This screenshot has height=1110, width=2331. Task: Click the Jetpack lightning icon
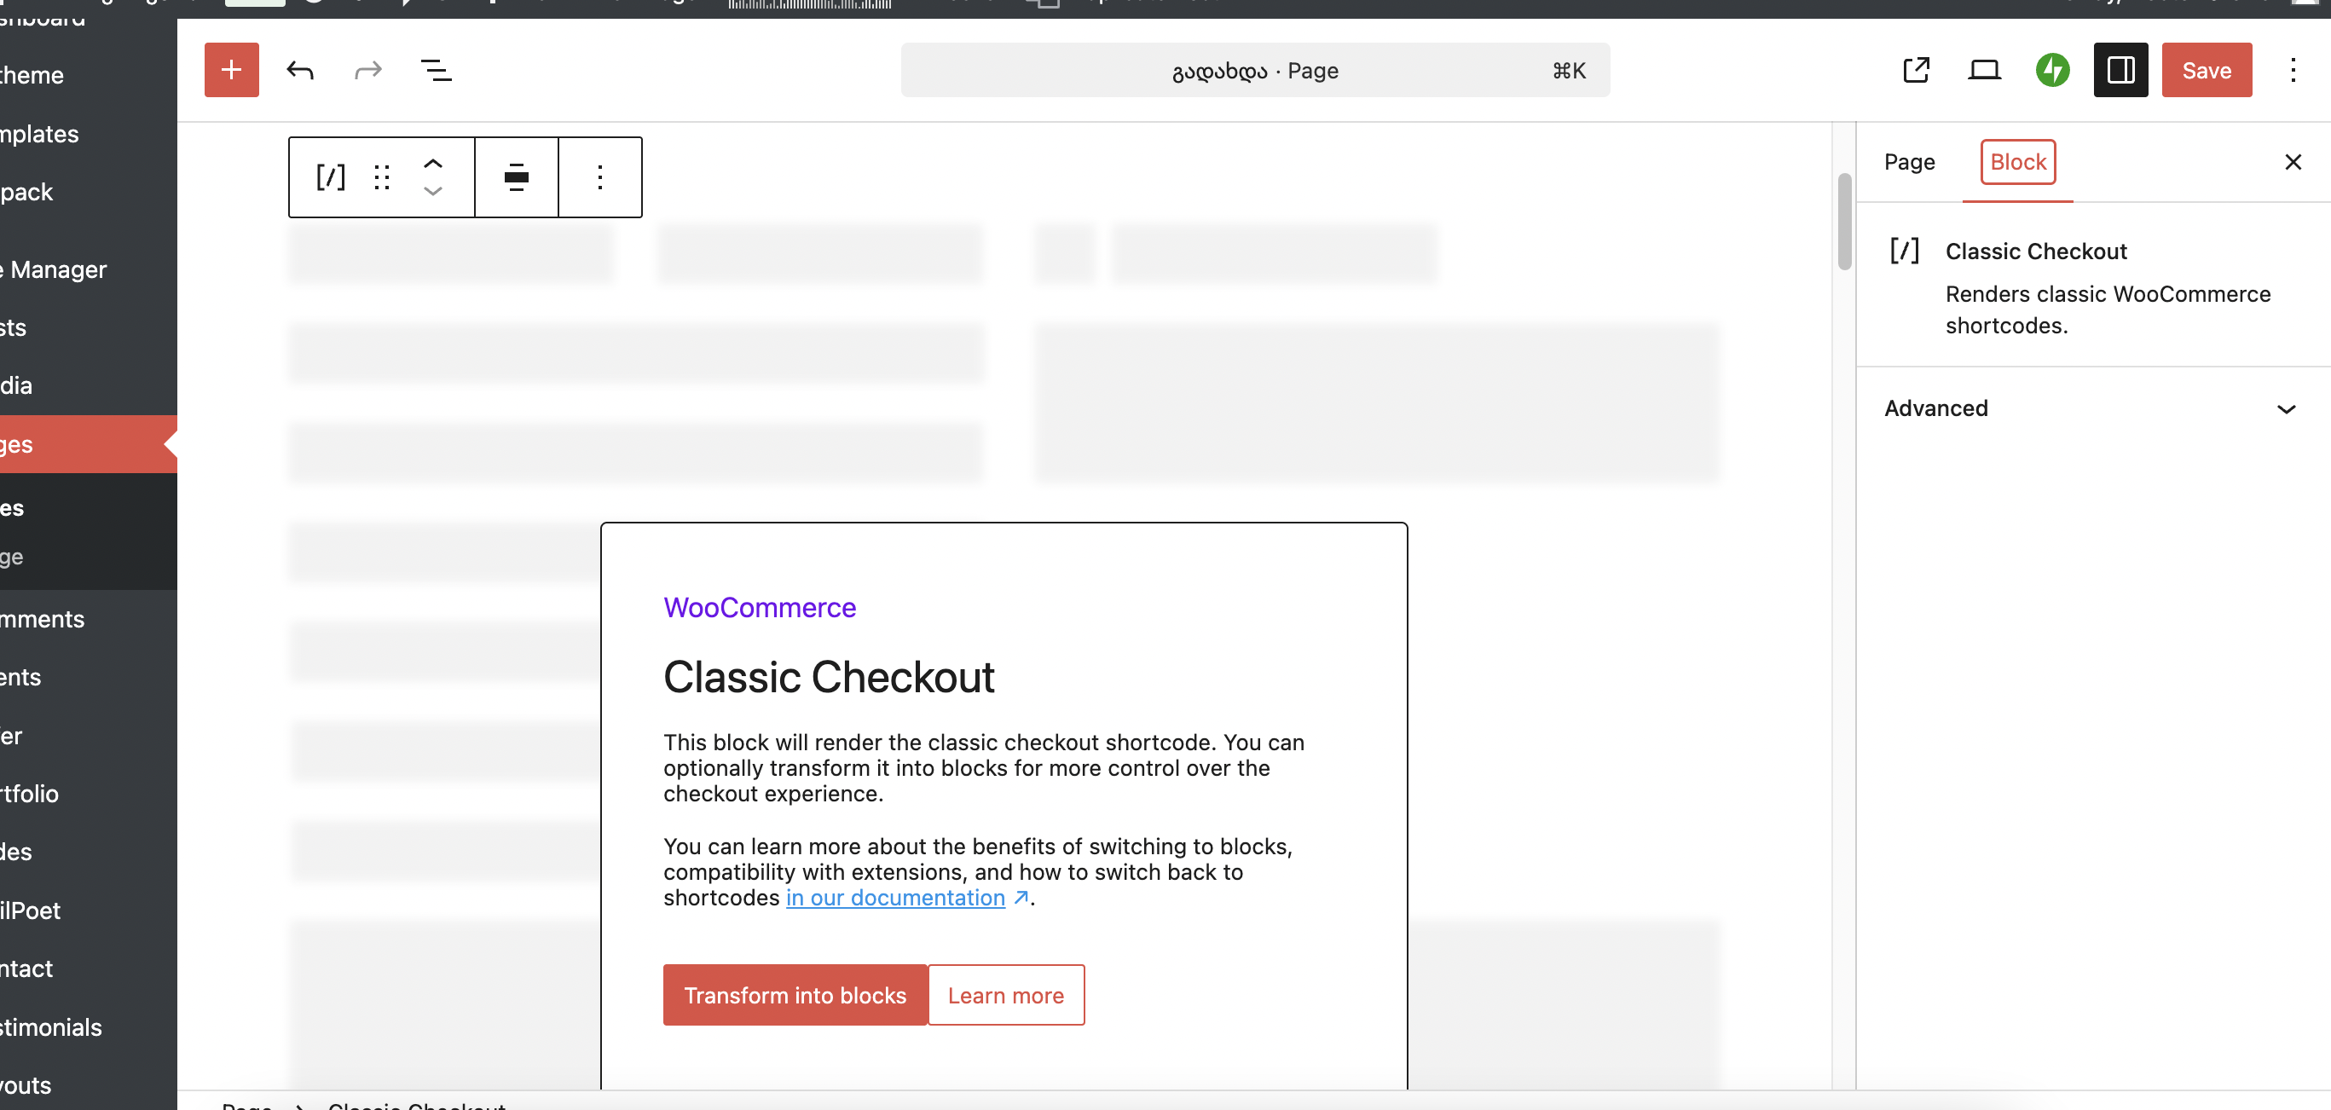coord(2052,70)
